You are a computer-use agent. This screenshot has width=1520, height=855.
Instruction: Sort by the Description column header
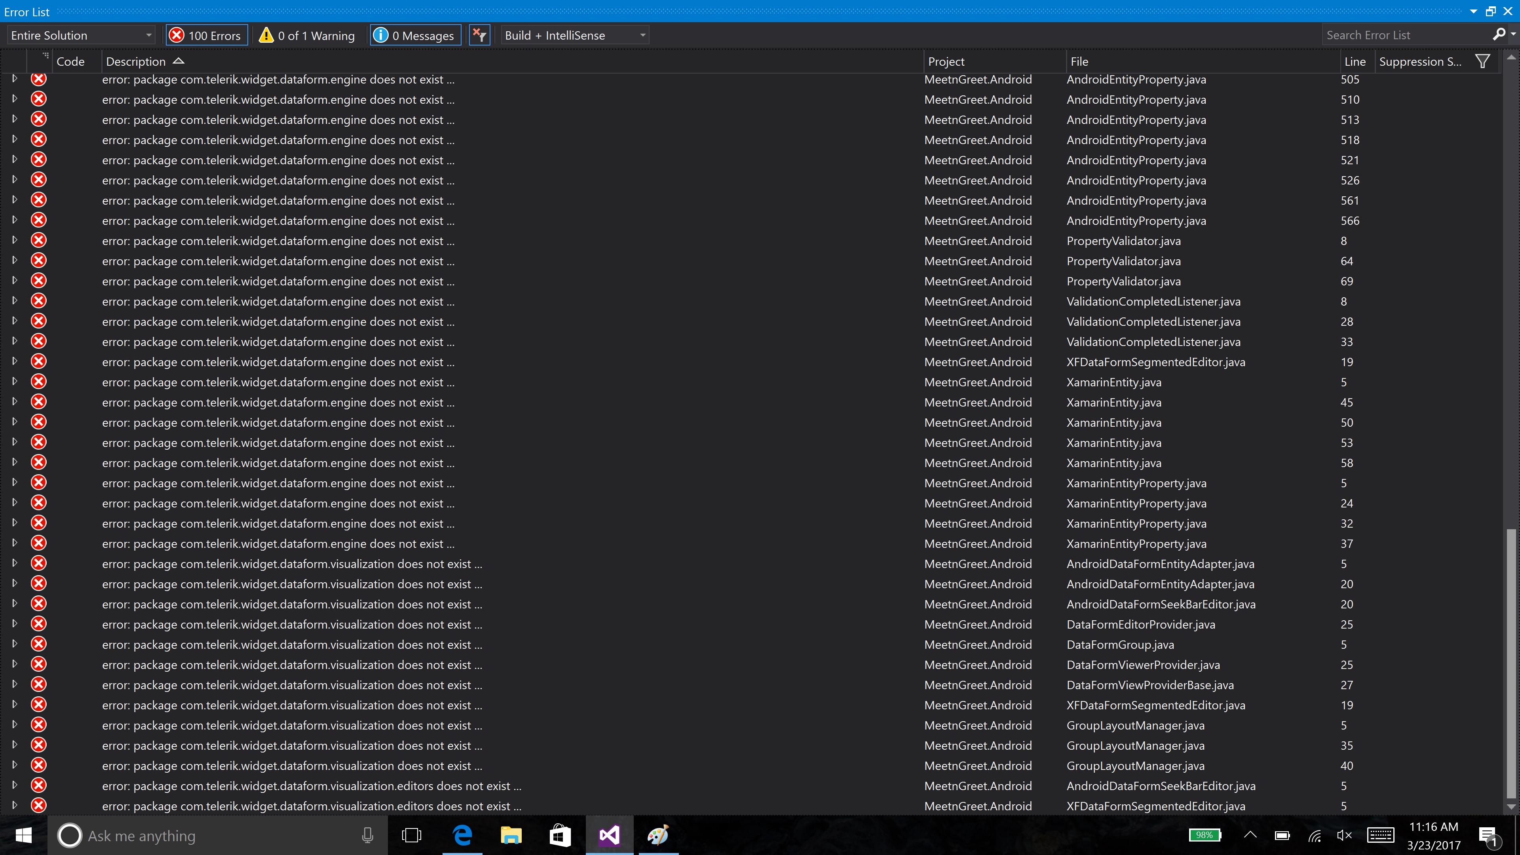point(136,61)
